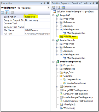Click the Web.config file icon

(61, 108)
